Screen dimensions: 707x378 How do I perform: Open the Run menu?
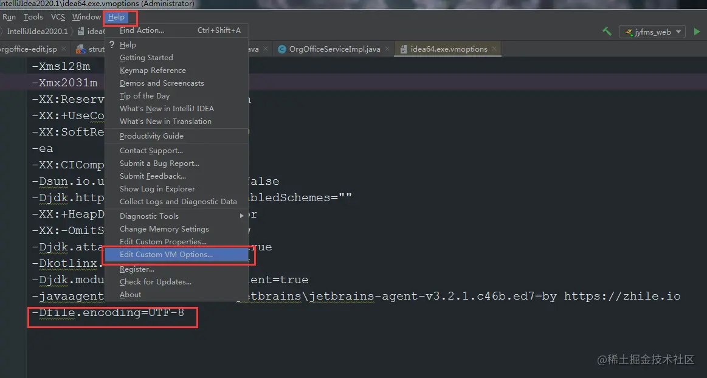pos(9,16)
